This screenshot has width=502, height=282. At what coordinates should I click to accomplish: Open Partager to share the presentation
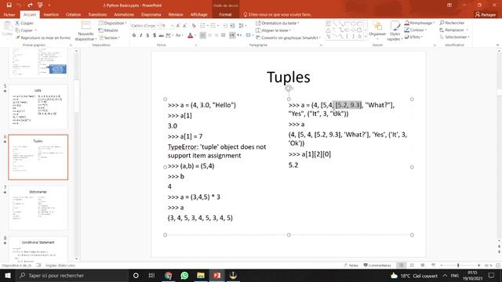[486, 14]
